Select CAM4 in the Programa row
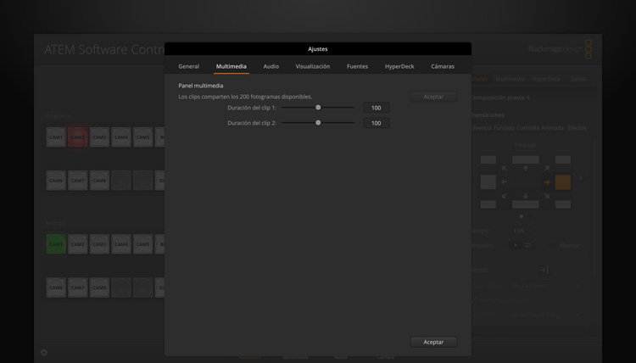Viewport: 636px width, 363px height. (x=121, y=137)
